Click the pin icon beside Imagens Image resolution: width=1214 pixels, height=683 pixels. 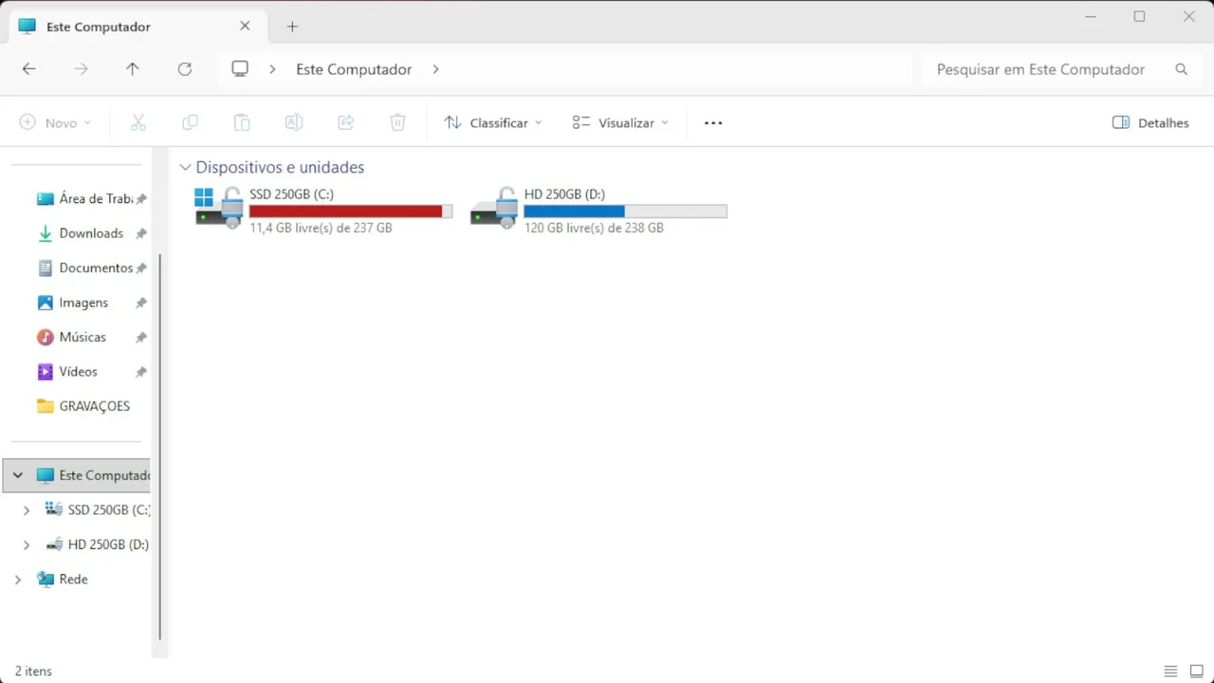(x=141, y=303)
